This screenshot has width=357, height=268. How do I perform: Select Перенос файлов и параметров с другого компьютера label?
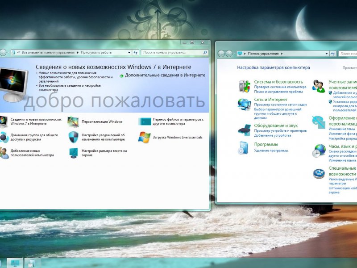coord(178,121)
